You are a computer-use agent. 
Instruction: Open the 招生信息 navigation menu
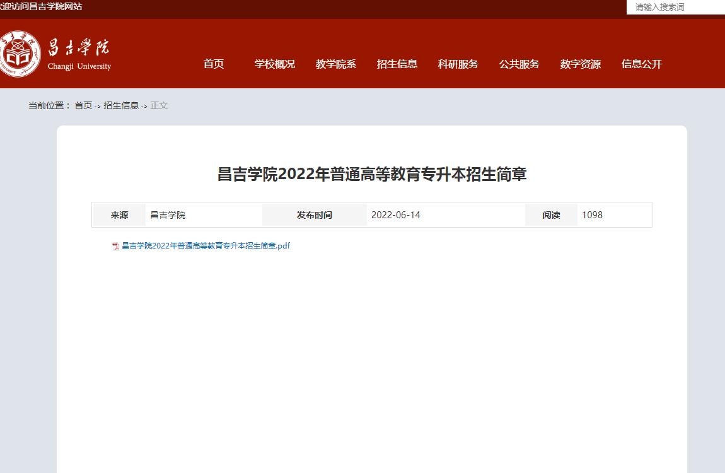click(397, 64)
